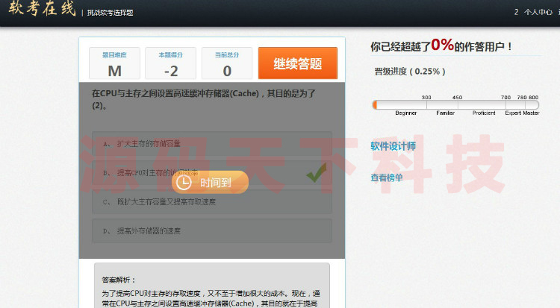Click the 300 marker on progress scale
The height and width of the screenshot is (308, 560).
426,97
